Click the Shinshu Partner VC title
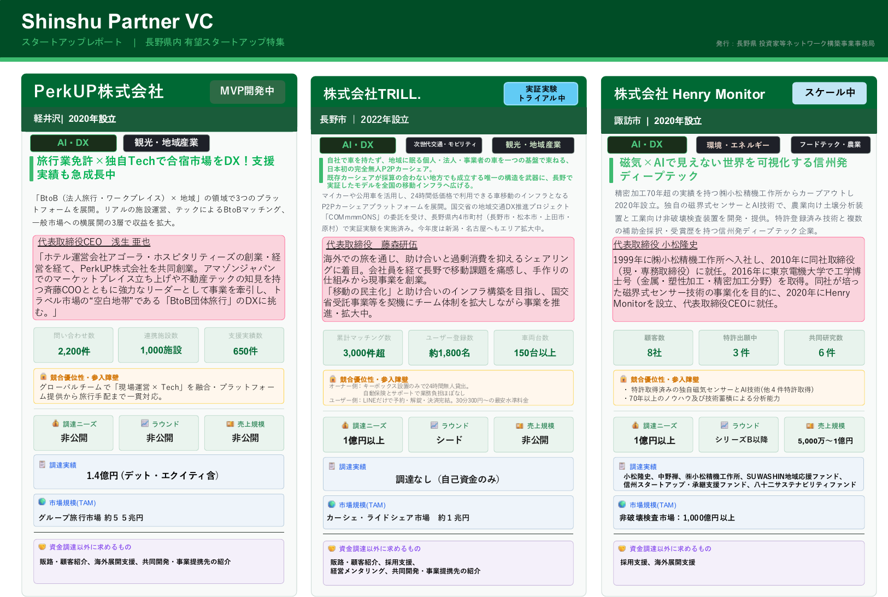 click(x=117, y=21)
